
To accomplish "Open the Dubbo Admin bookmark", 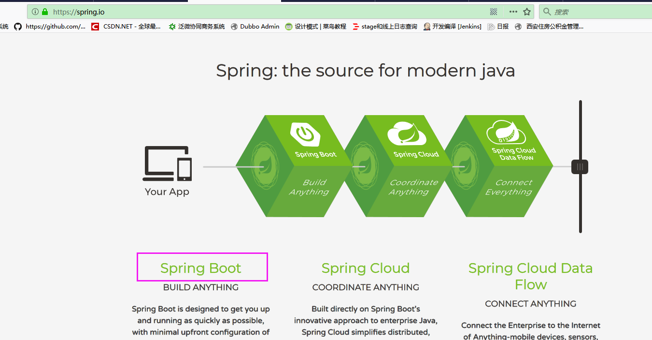I will [255, 27].
